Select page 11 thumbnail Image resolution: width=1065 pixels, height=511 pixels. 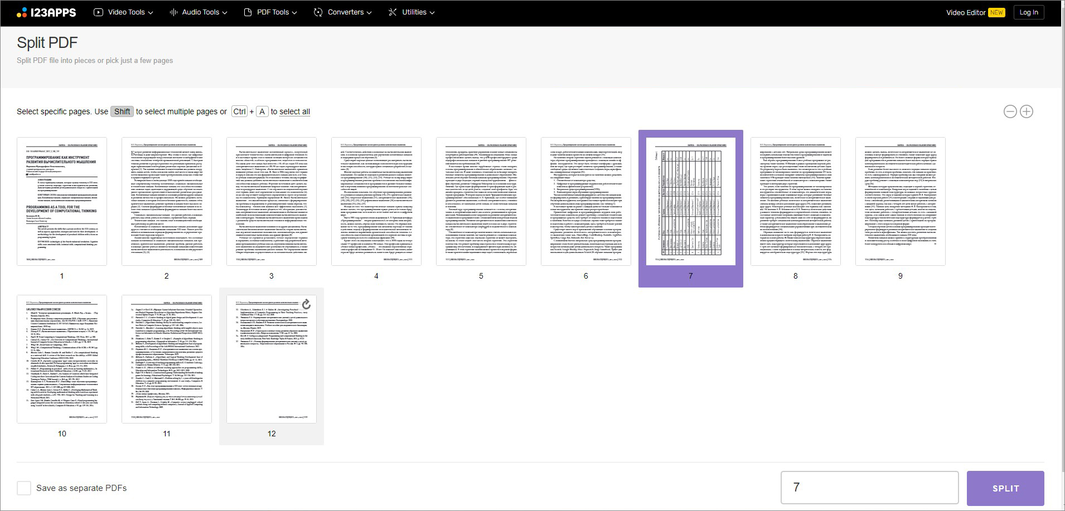(x=167, y=359)
